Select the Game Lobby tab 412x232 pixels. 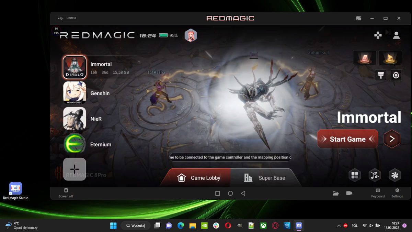click(198, 178)
